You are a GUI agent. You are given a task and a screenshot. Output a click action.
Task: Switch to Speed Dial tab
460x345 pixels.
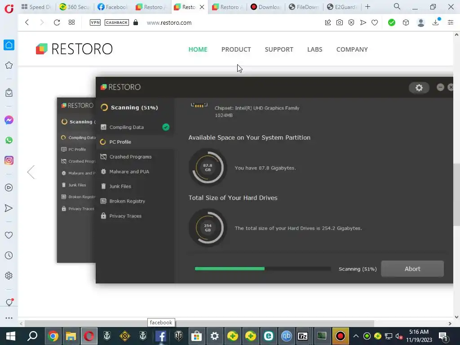[x=37, y=7]
